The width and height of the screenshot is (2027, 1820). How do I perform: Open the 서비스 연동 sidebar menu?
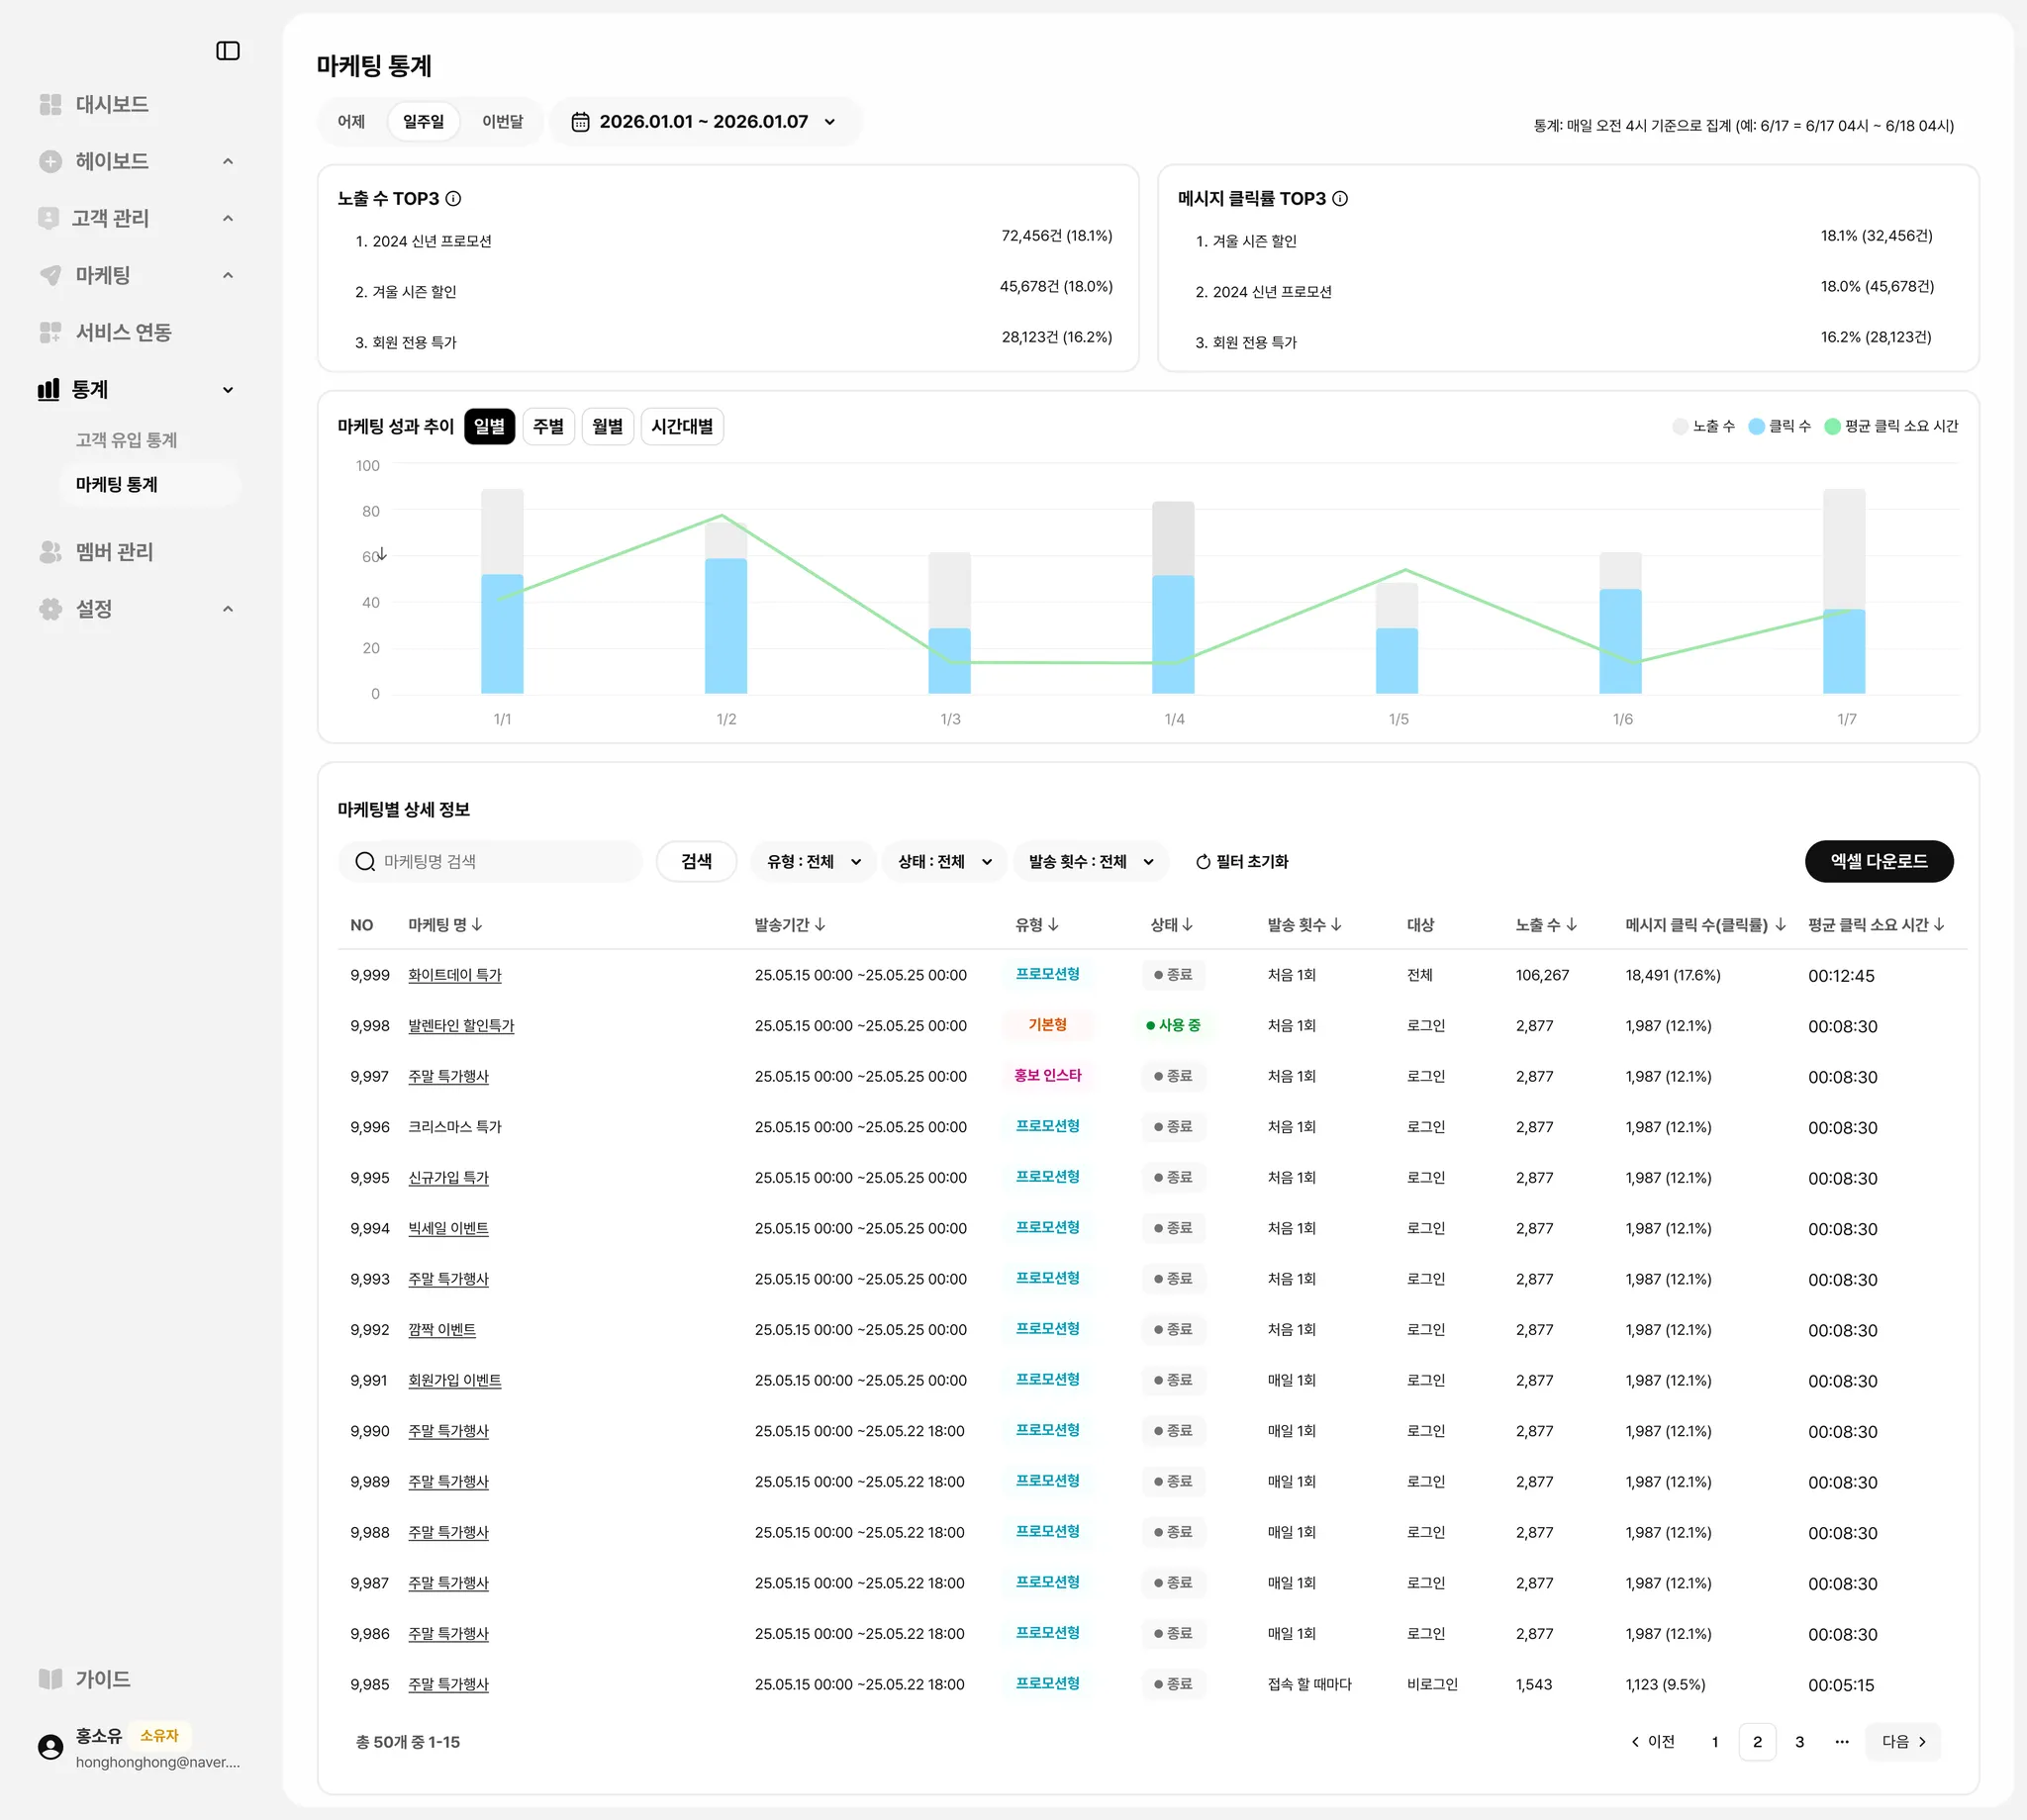(123, 332)
